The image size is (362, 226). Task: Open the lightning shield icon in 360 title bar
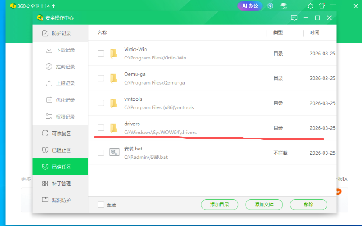[270, 6]
